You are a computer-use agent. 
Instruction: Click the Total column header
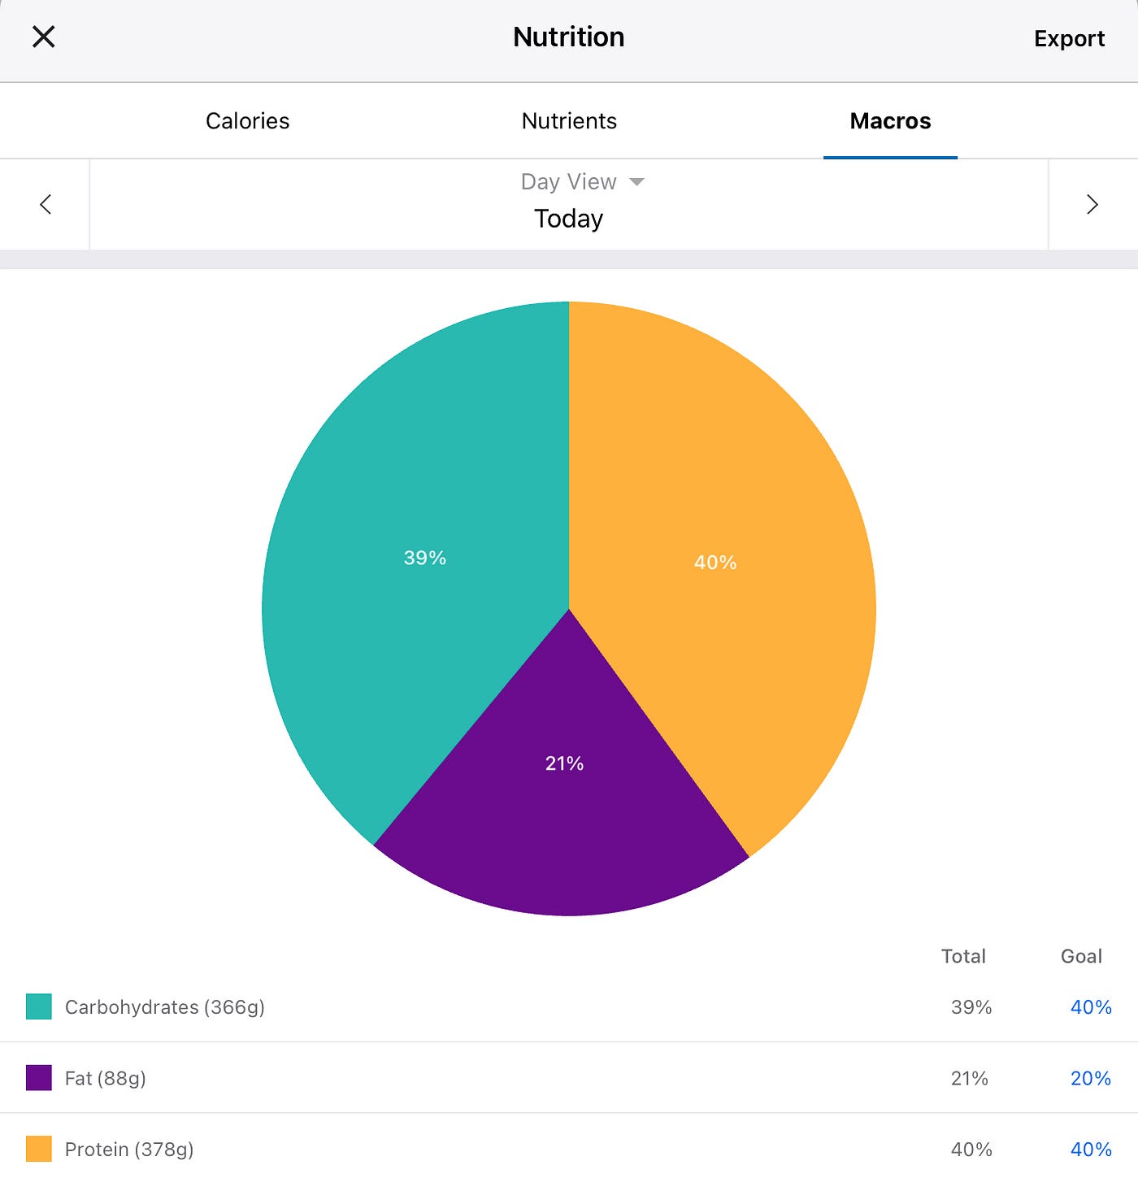pyautogui.click(x=963, y=956)
